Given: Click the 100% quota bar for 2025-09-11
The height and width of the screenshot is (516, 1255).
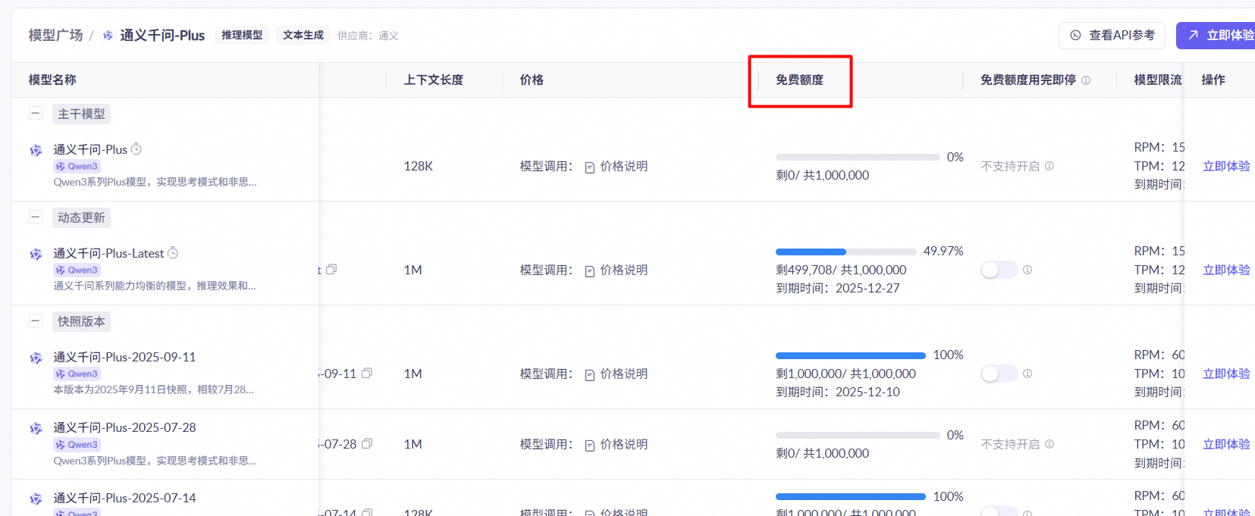Looking at the screenshot, I should point(850,355).
